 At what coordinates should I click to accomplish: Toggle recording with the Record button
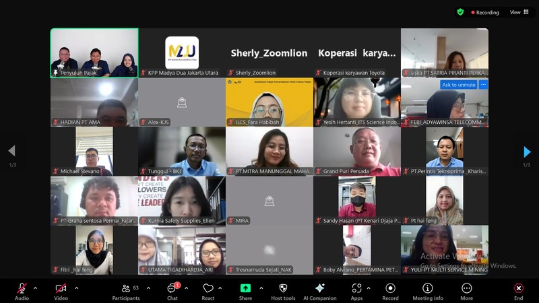click(x=390, y=290)
